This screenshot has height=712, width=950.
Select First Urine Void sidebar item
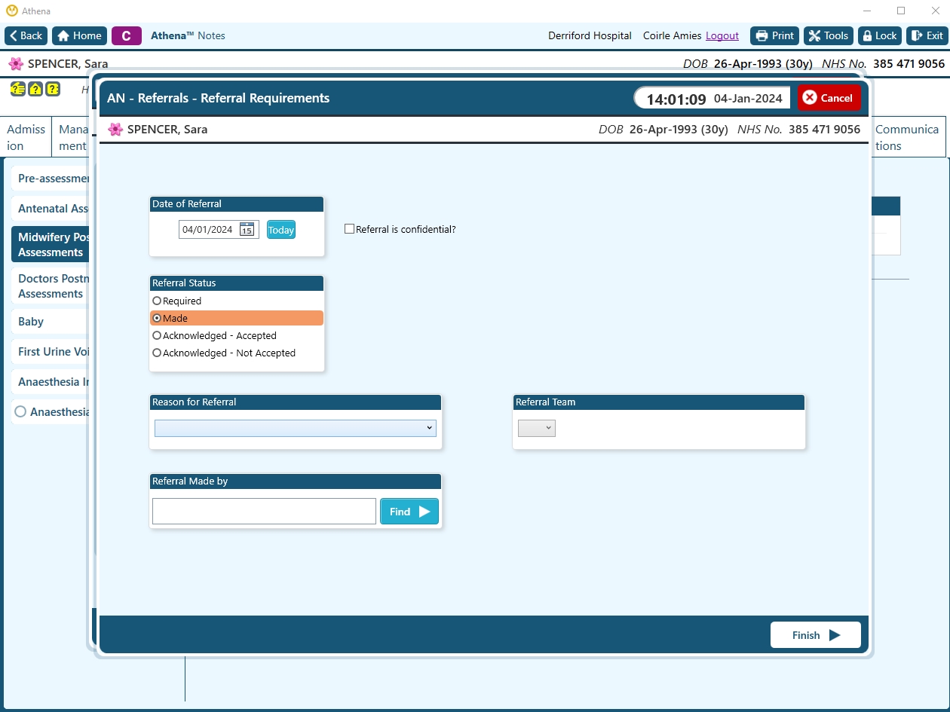pos(51,352)
